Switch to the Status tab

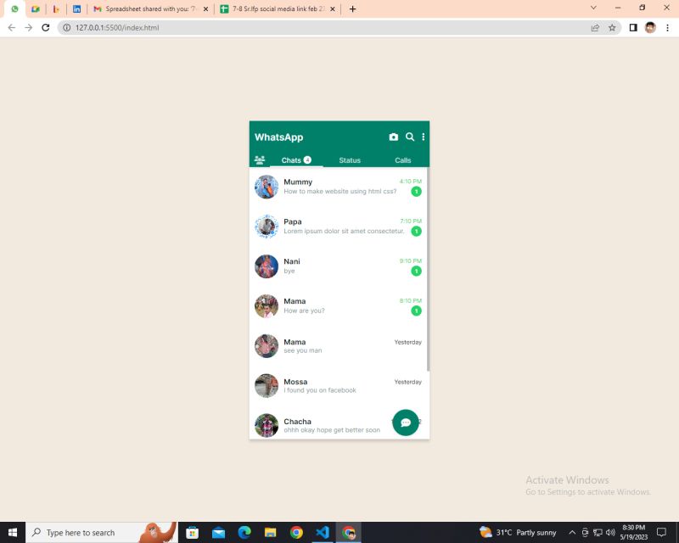tap(350, 160)
